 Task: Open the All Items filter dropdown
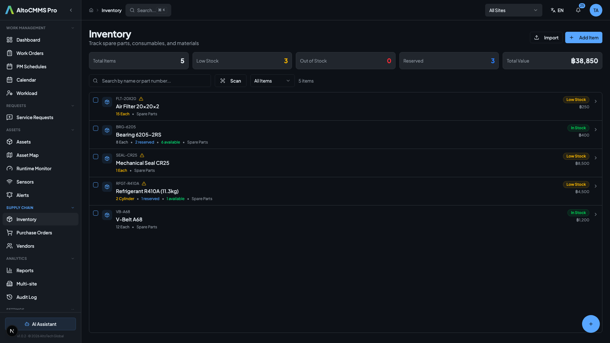pyautogui.click(x=272, y=81)
